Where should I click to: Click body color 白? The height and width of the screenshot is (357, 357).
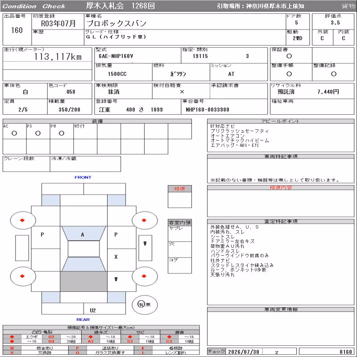(x=25, y=92)
